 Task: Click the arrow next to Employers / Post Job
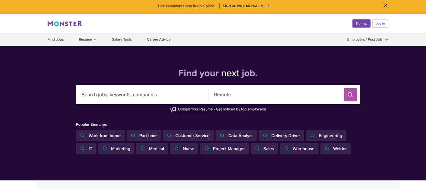pyautogui.click(x=386, y=39)
